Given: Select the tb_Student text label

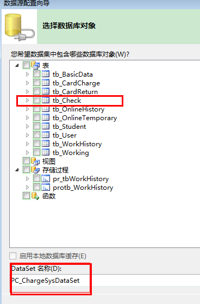Looking at the screenshot, I should coord(69,127).
